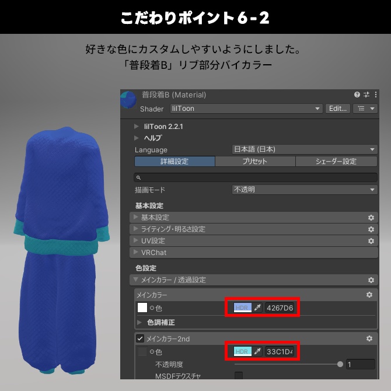Open texture picker circle beside 2nd 色
The height and width of the screenshot is (391, 391).
(x=152, y=351)
